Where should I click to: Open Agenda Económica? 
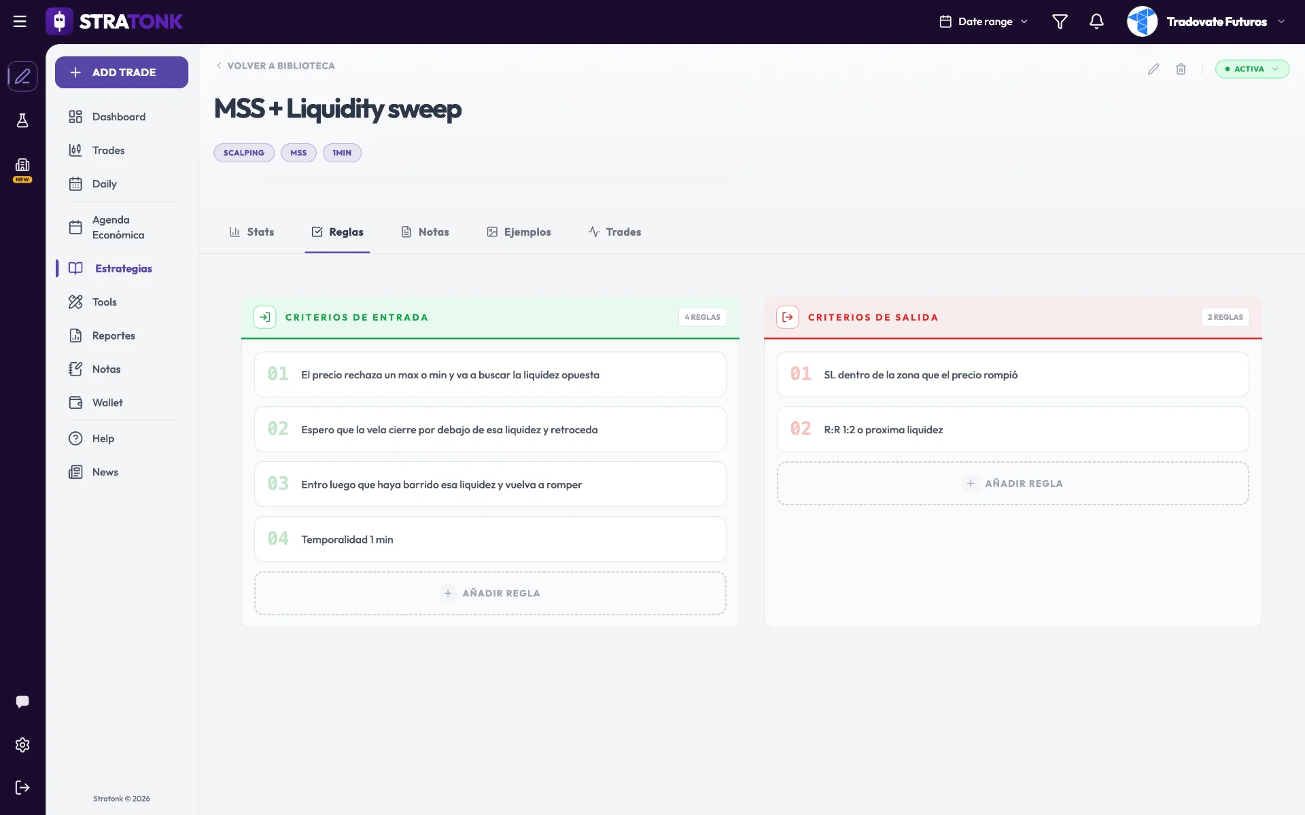(107, 228)
